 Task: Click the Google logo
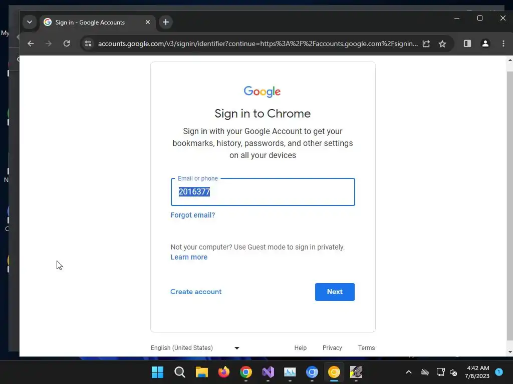262,92
